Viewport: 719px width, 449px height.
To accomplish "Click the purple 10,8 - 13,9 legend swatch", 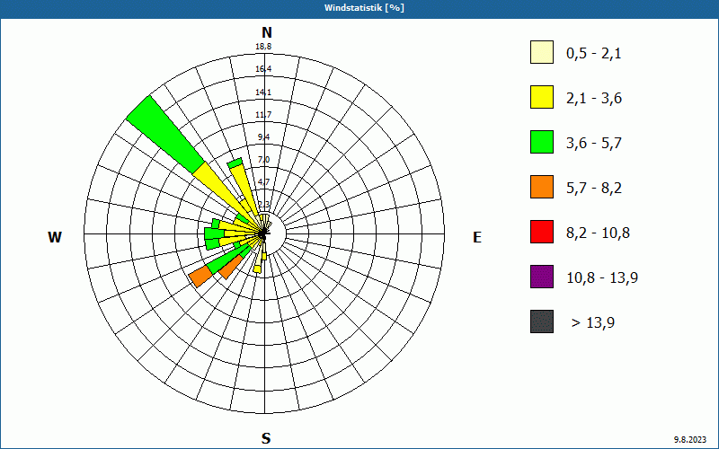I will (x=542, y=277).
